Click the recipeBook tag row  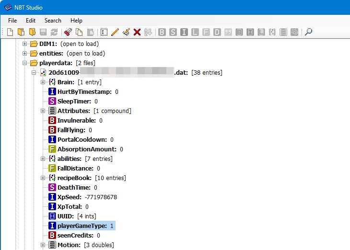87,178
